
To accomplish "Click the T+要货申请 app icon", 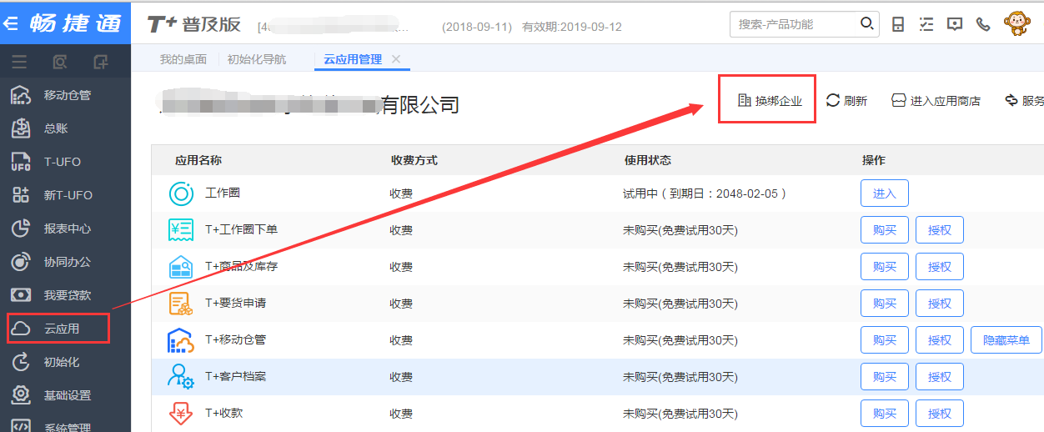I will [181, 304].
